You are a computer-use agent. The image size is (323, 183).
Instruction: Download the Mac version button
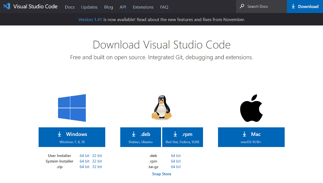tap(251, 137)
